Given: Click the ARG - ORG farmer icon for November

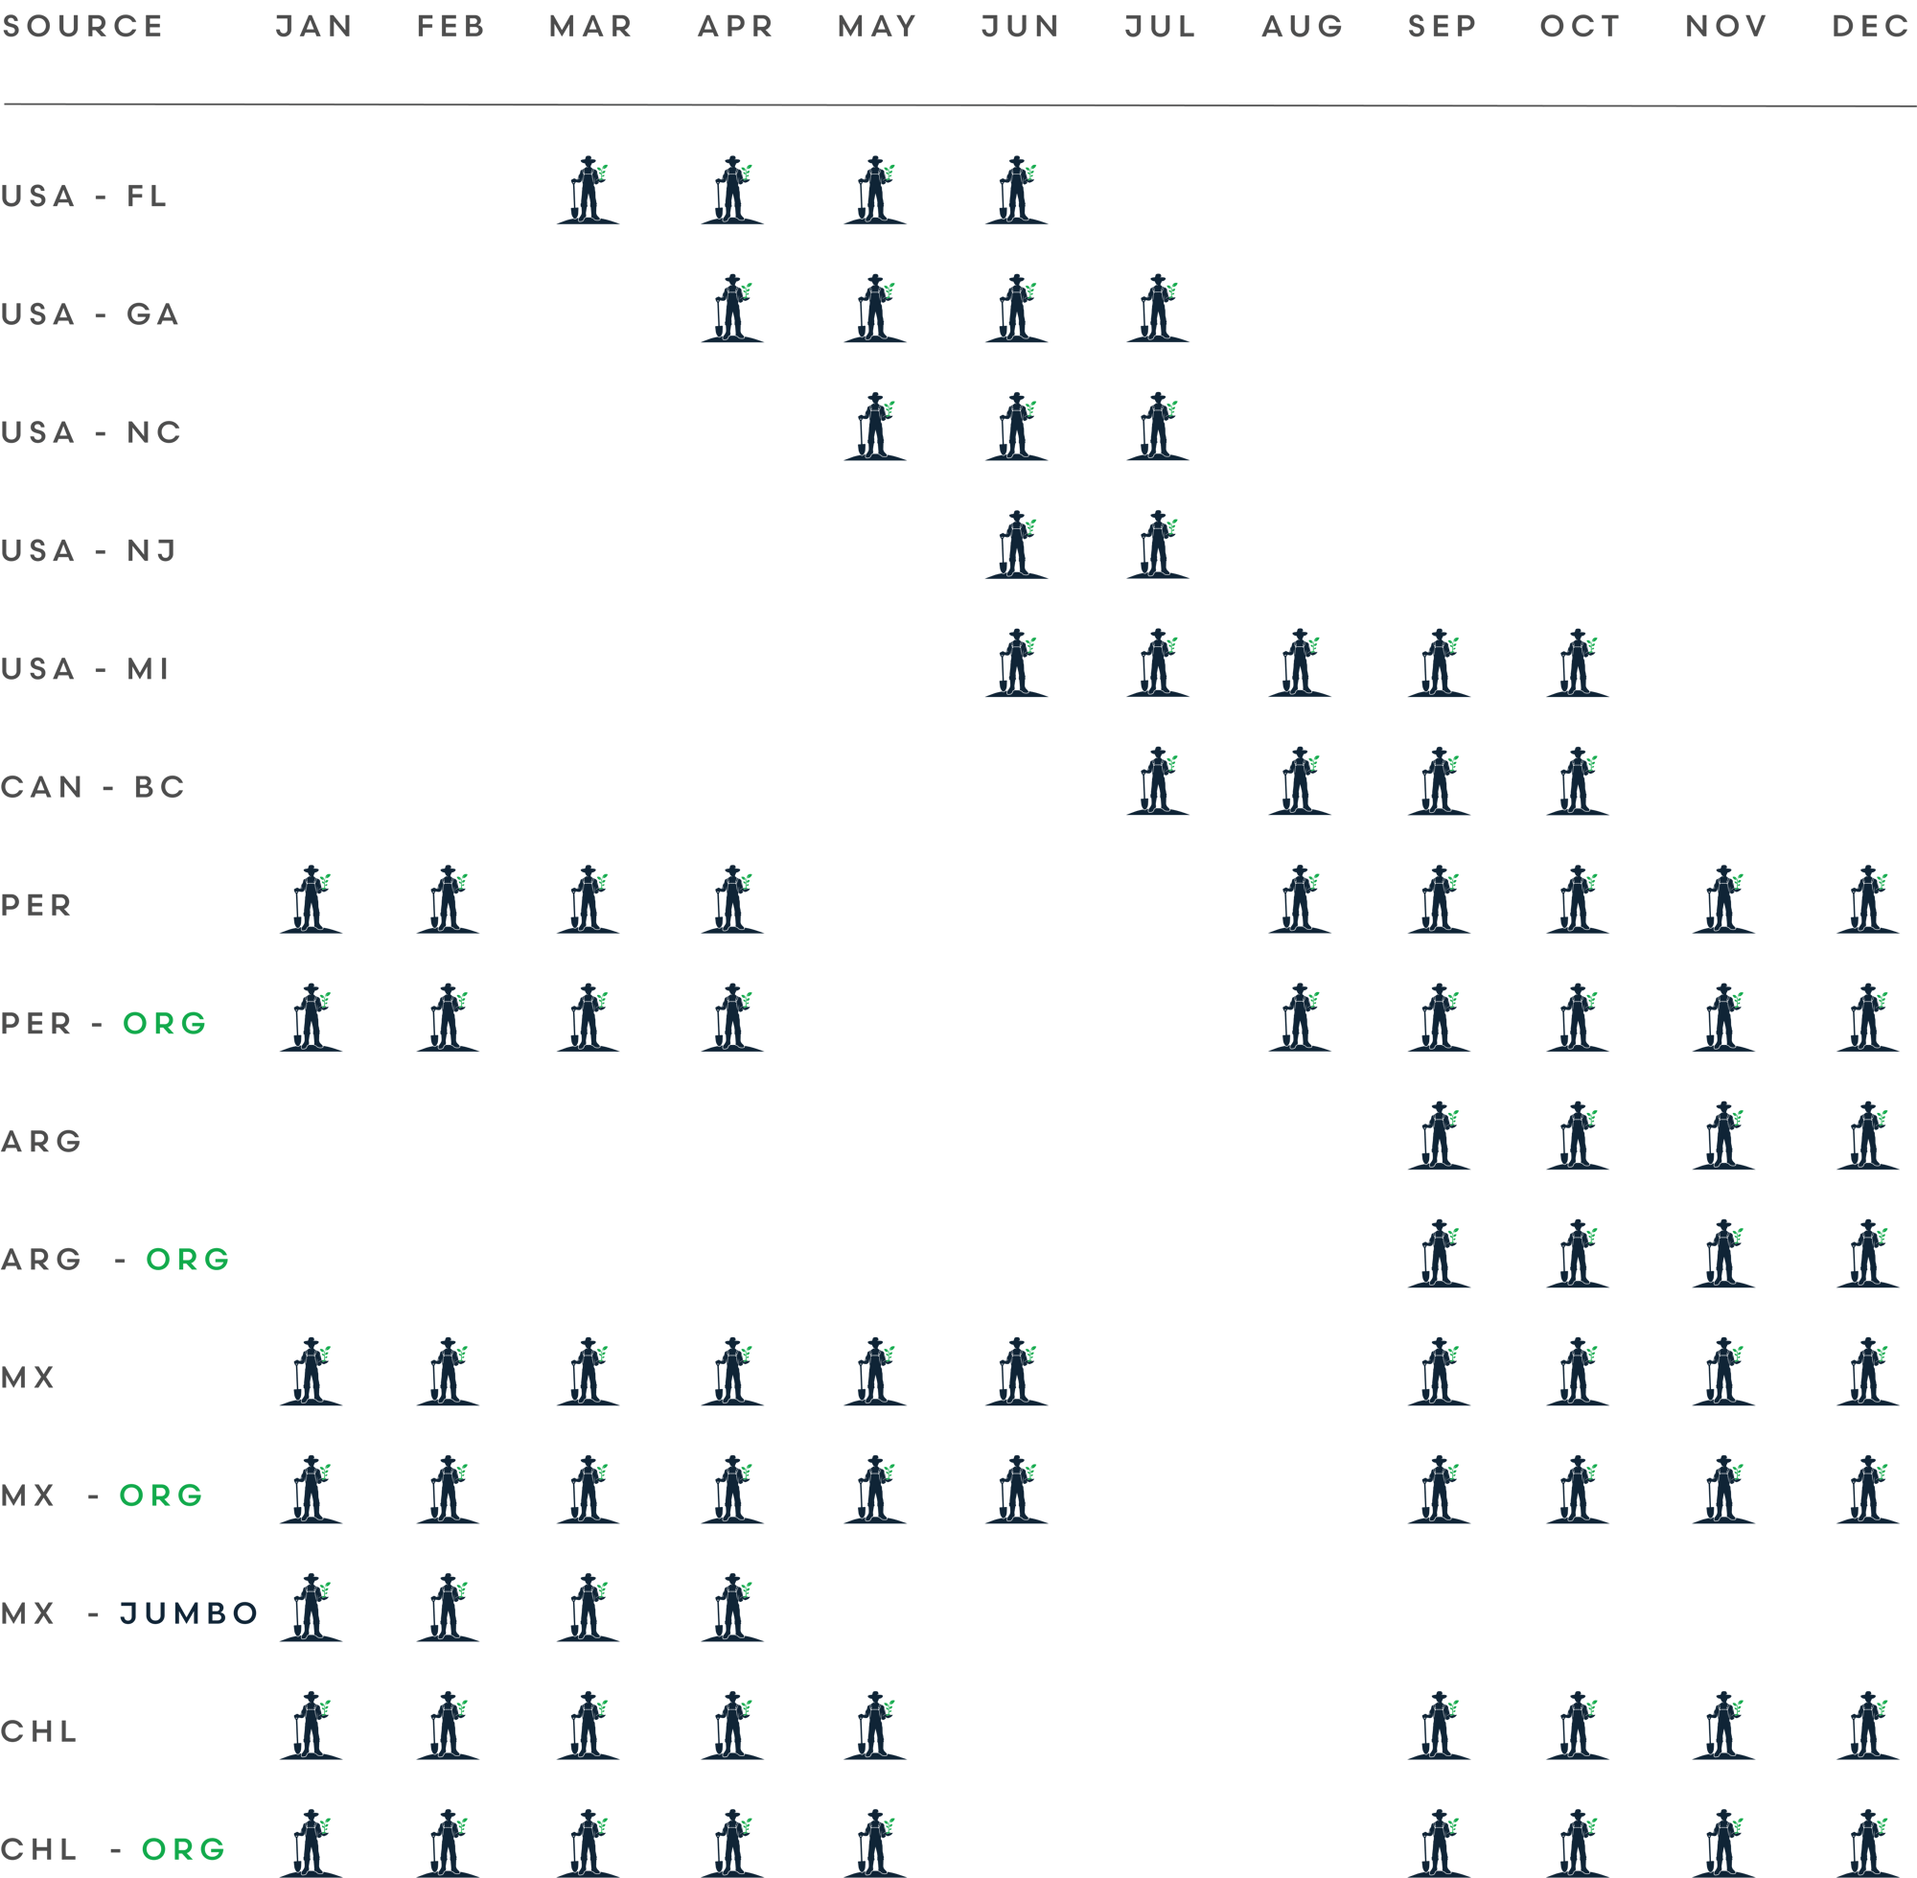Looking at the screenshot, I should (x=1722, y=1255).
